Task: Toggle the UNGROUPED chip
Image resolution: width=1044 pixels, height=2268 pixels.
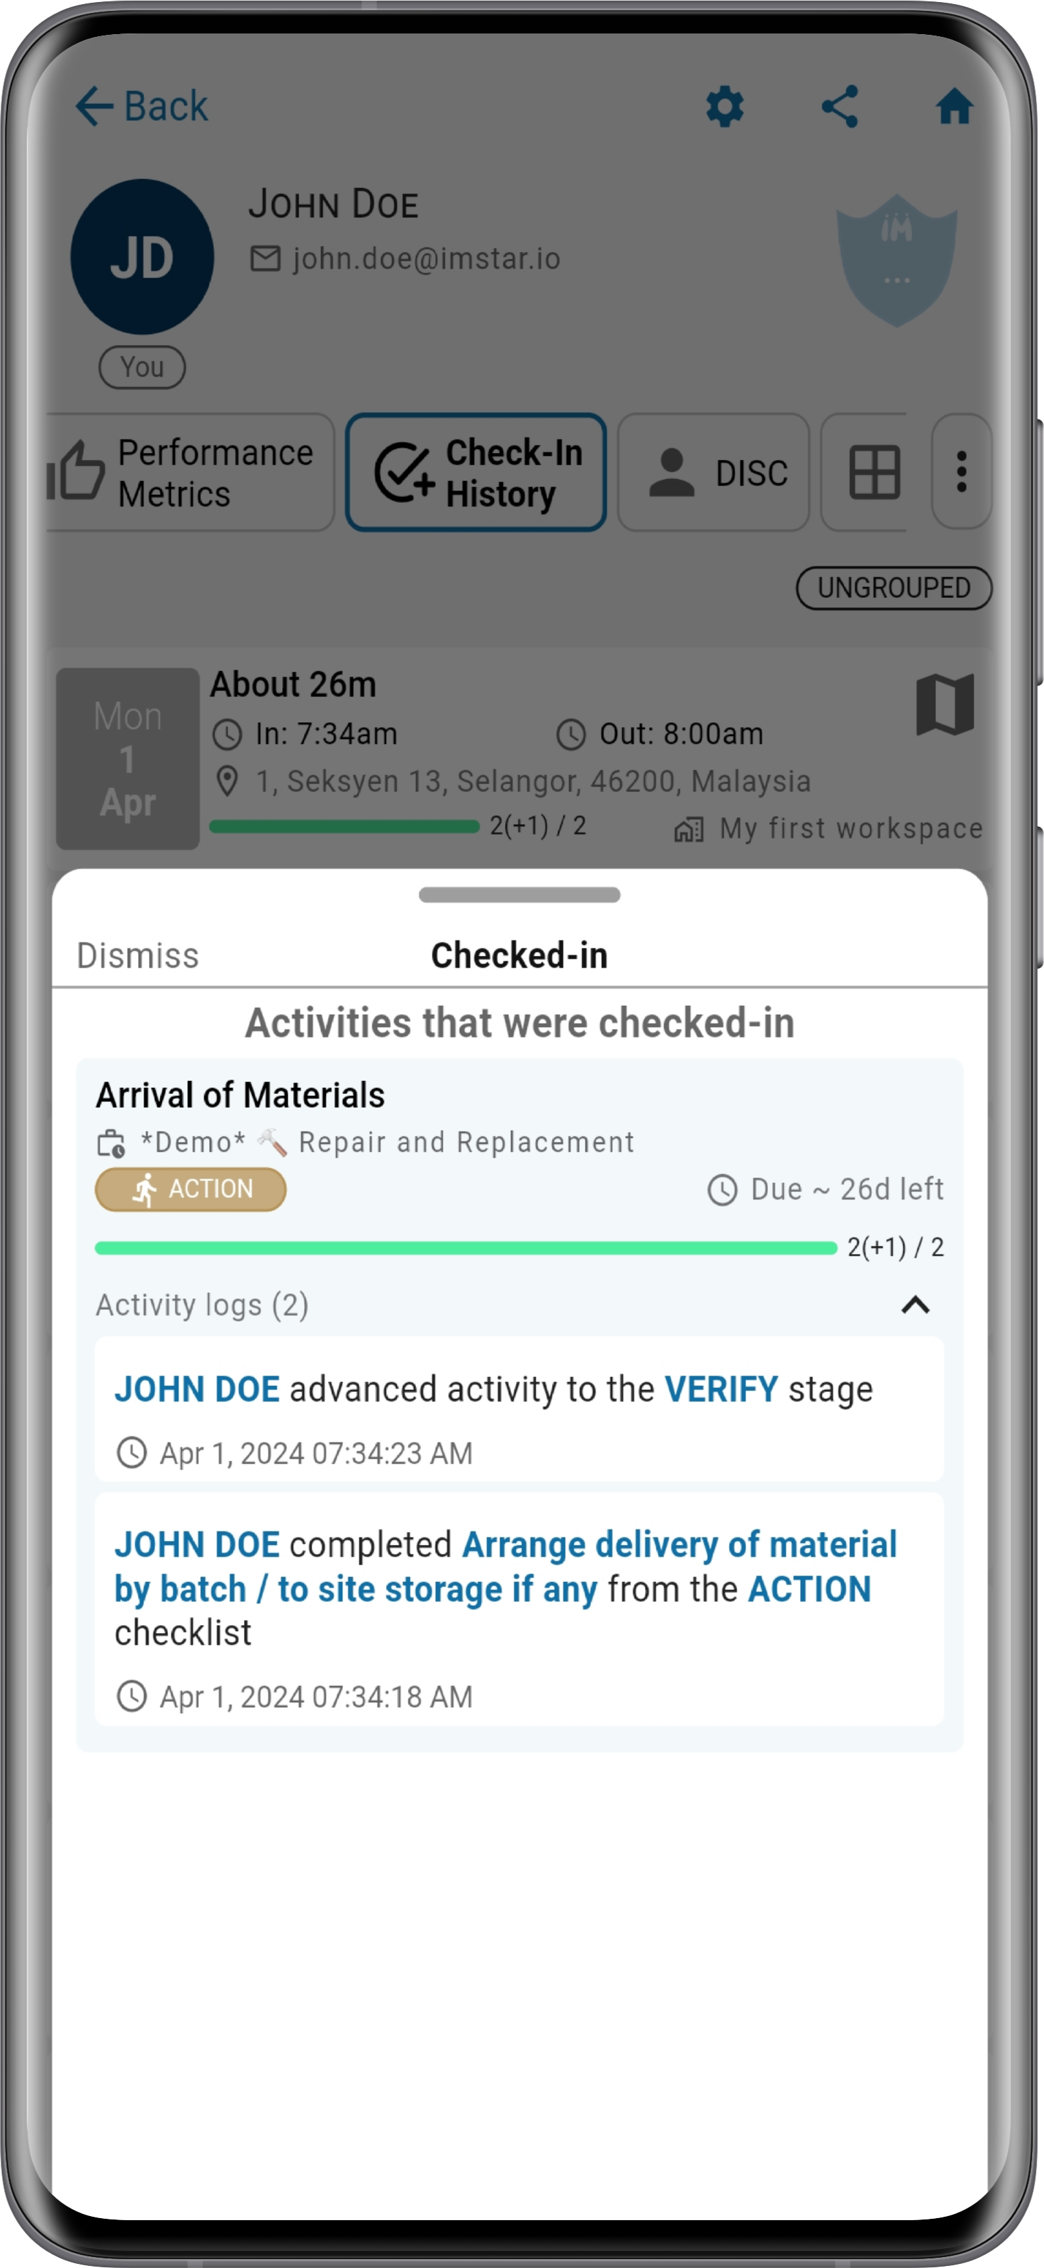Action: [x=894, y=587]
